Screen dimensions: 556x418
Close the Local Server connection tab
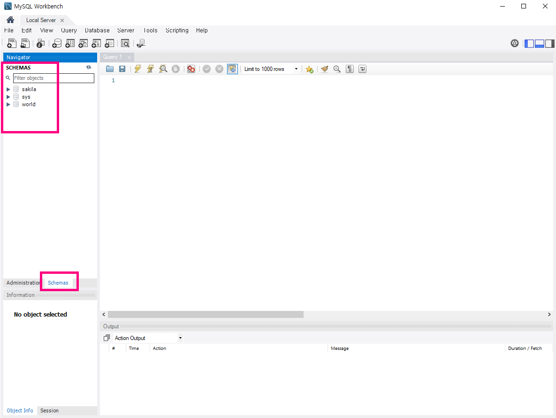62,20
